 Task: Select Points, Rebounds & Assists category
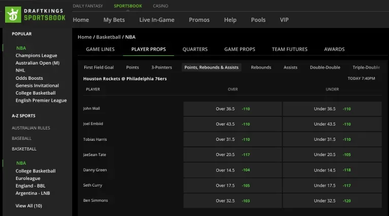coord(211,67)
